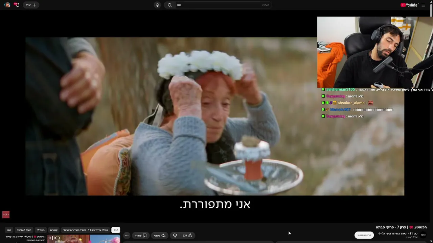Click the כאן watermark logo on the video
Image resolution: width=433 pixels, height=243 pixels.
[x=6, y=214]
